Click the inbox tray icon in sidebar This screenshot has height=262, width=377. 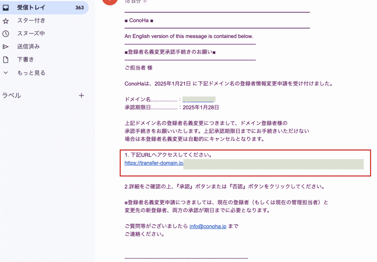coord(6,7)
